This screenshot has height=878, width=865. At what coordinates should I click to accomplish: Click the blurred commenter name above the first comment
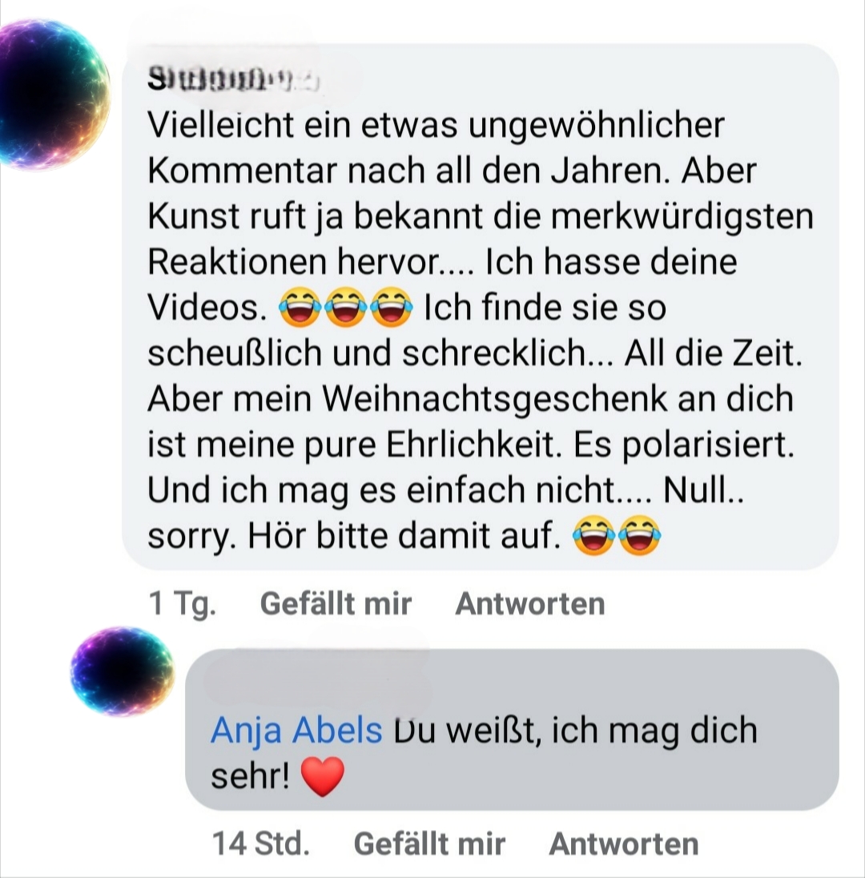(233, 79)
